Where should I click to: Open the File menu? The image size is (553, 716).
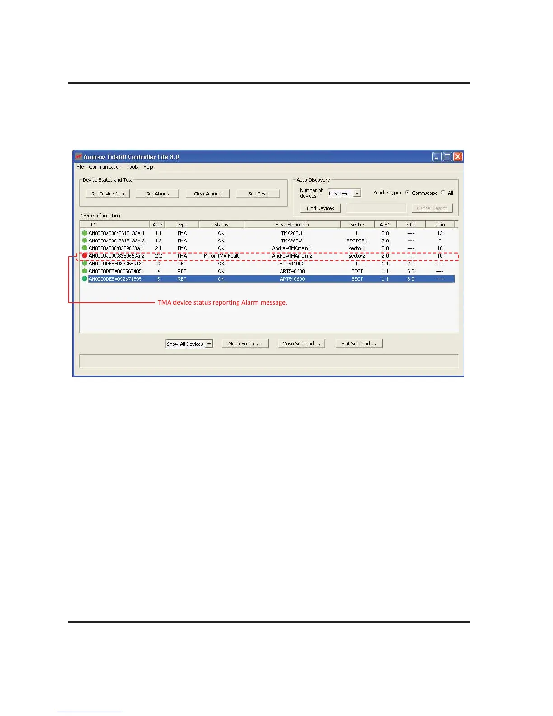pos(80,167)
